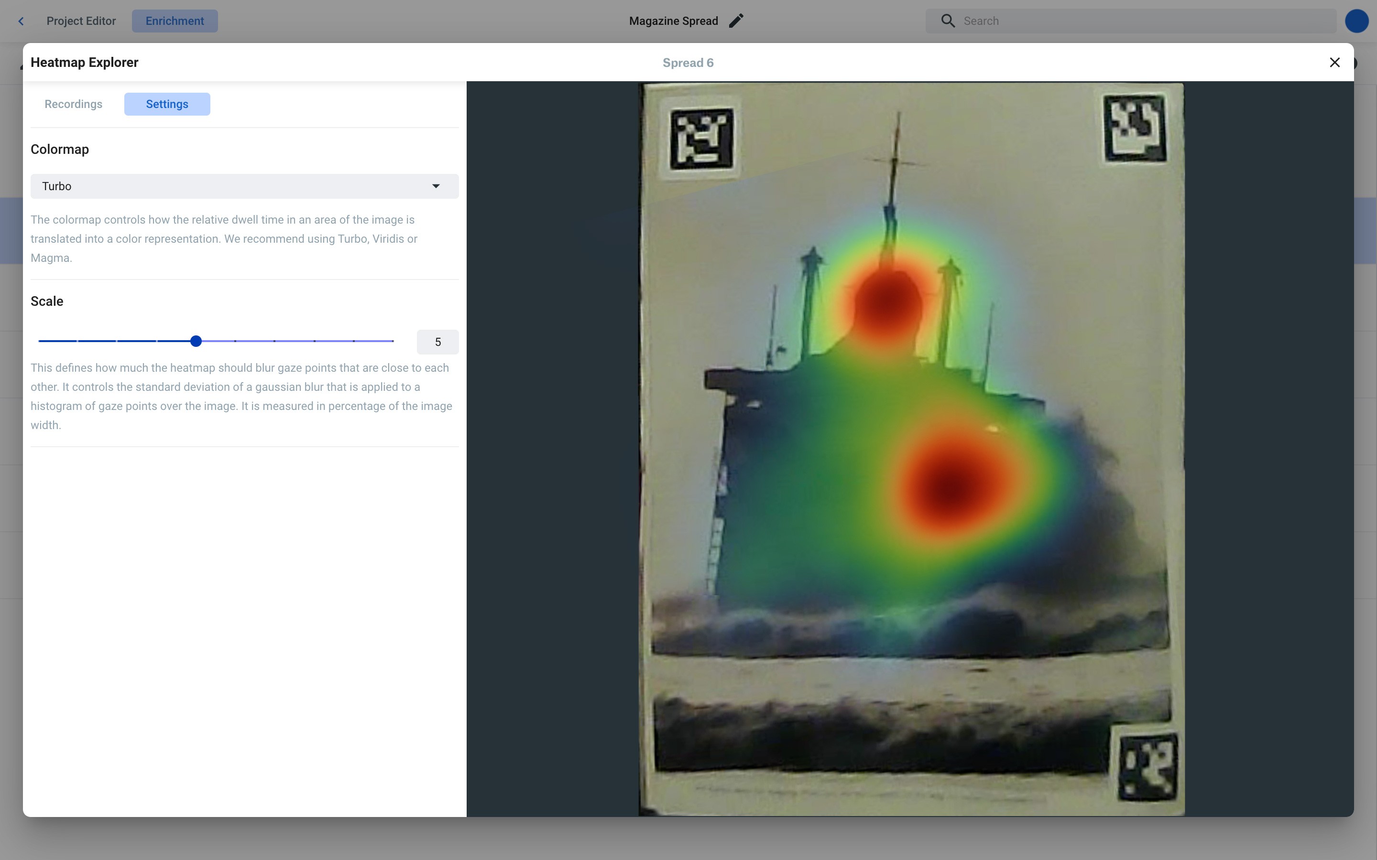Open the Turbo colormap dropdown
Viewport: 1377px width, 860px height.
coord(244,186)
